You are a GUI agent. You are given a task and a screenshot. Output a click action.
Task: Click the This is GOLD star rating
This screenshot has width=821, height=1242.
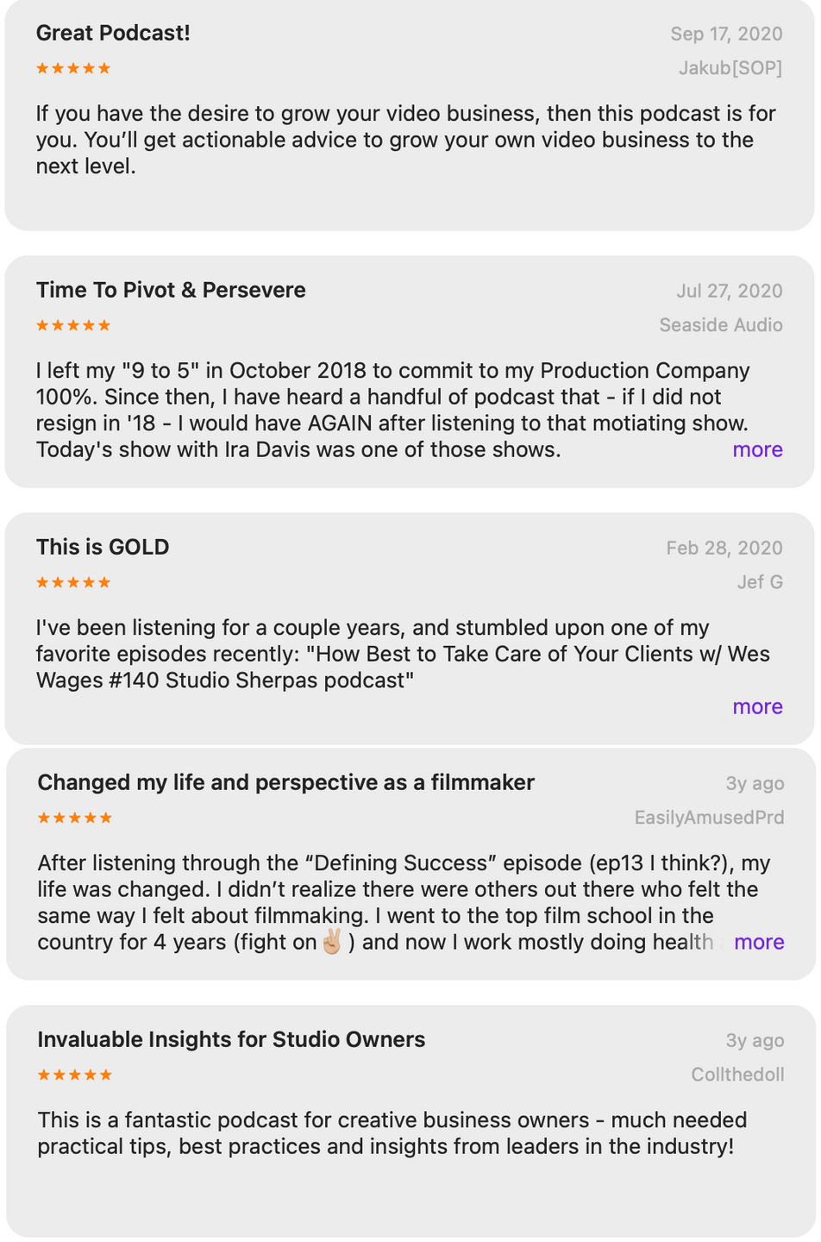(73, 582)
